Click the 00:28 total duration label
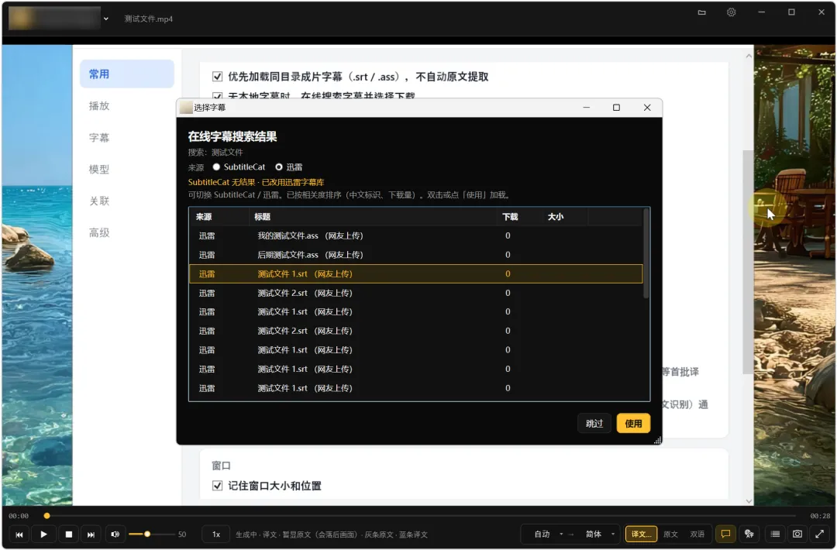Image resolution: width=837 pixels, height=550 pixels. point(820,516)
